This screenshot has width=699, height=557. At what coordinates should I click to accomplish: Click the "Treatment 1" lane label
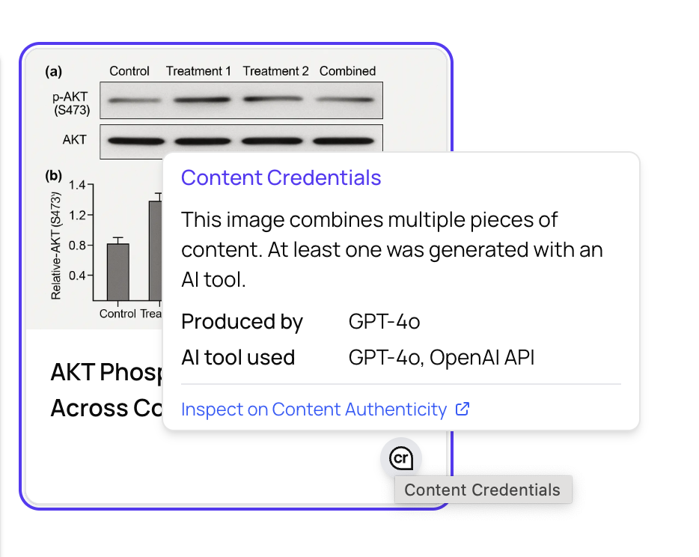[198, 71]
